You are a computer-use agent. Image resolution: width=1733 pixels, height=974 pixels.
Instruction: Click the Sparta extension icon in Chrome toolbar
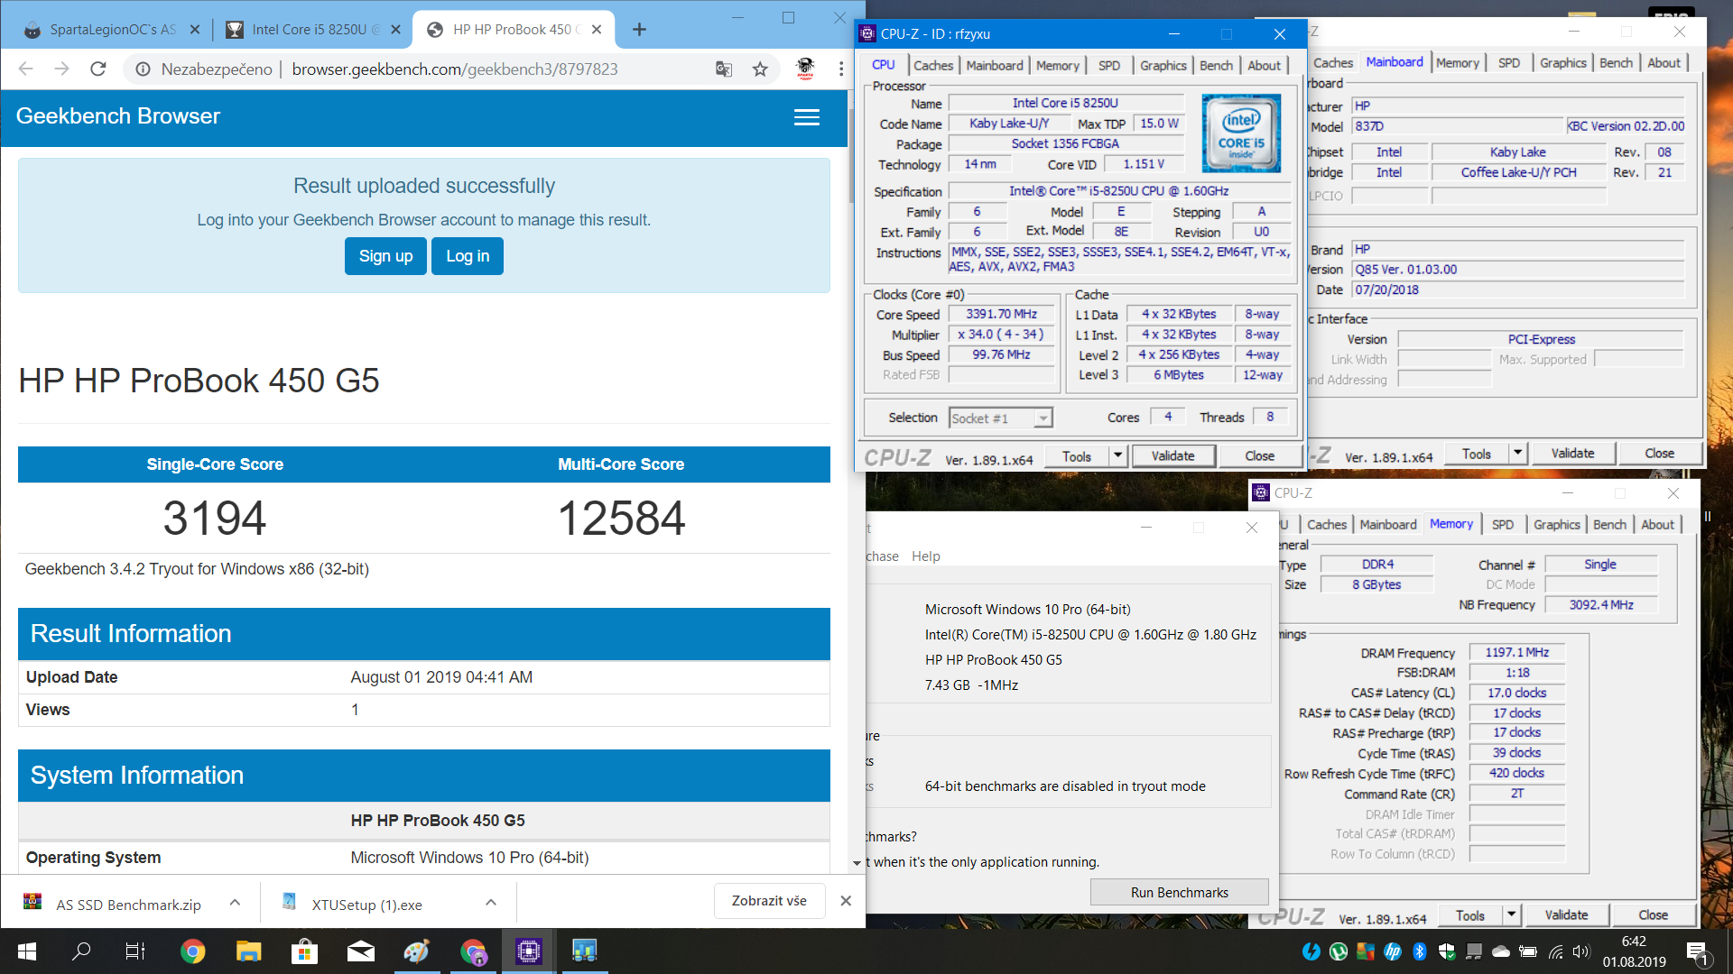[x=805, y=69]
